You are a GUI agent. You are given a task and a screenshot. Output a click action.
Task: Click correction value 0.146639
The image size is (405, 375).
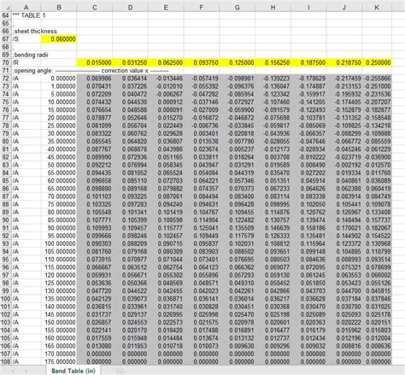tap(273, 228)
